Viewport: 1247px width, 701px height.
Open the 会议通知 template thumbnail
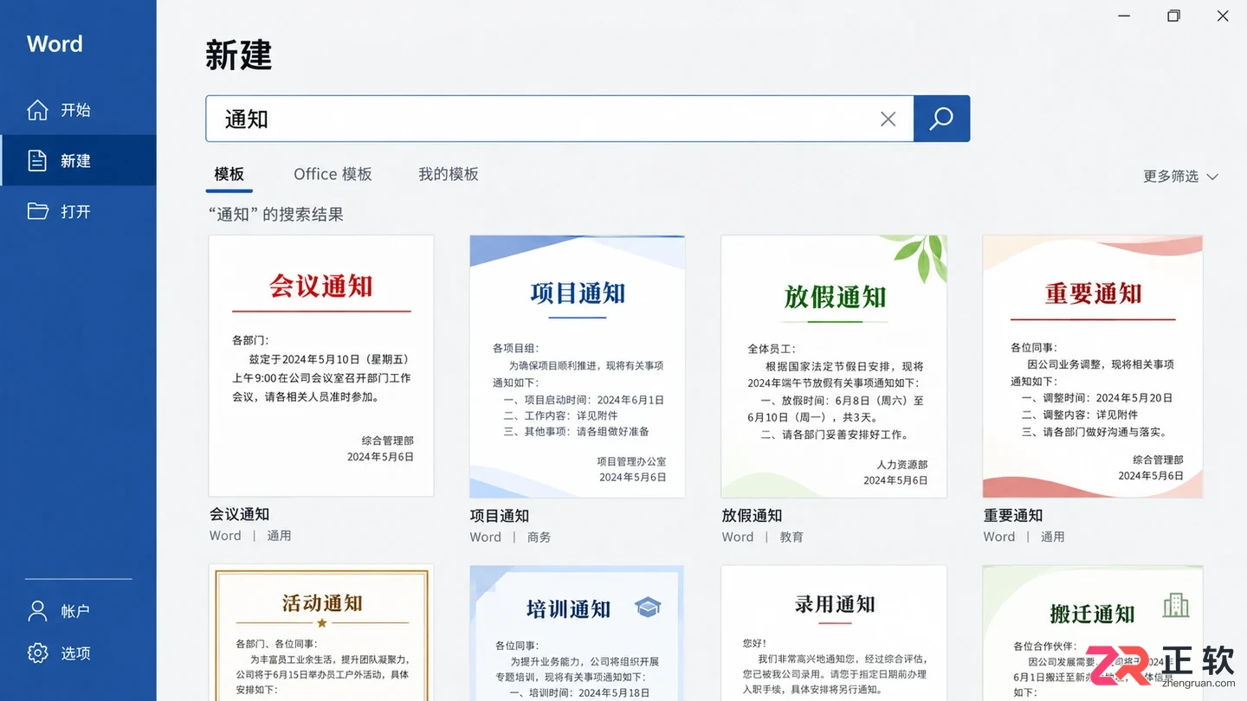tap(321, 366)
